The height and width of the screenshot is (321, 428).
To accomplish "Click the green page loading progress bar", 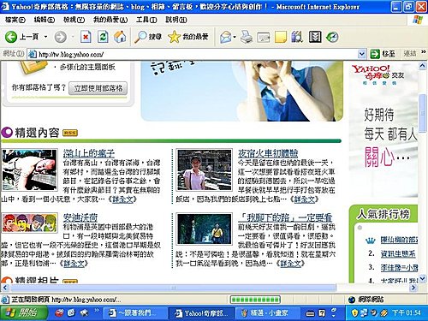I will (x=255, y=300).
